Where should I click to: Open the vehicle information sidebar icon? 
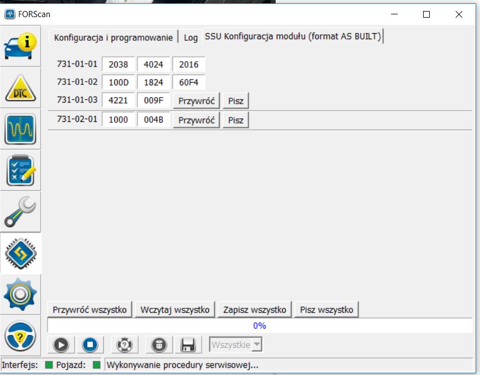coord(20,46)
